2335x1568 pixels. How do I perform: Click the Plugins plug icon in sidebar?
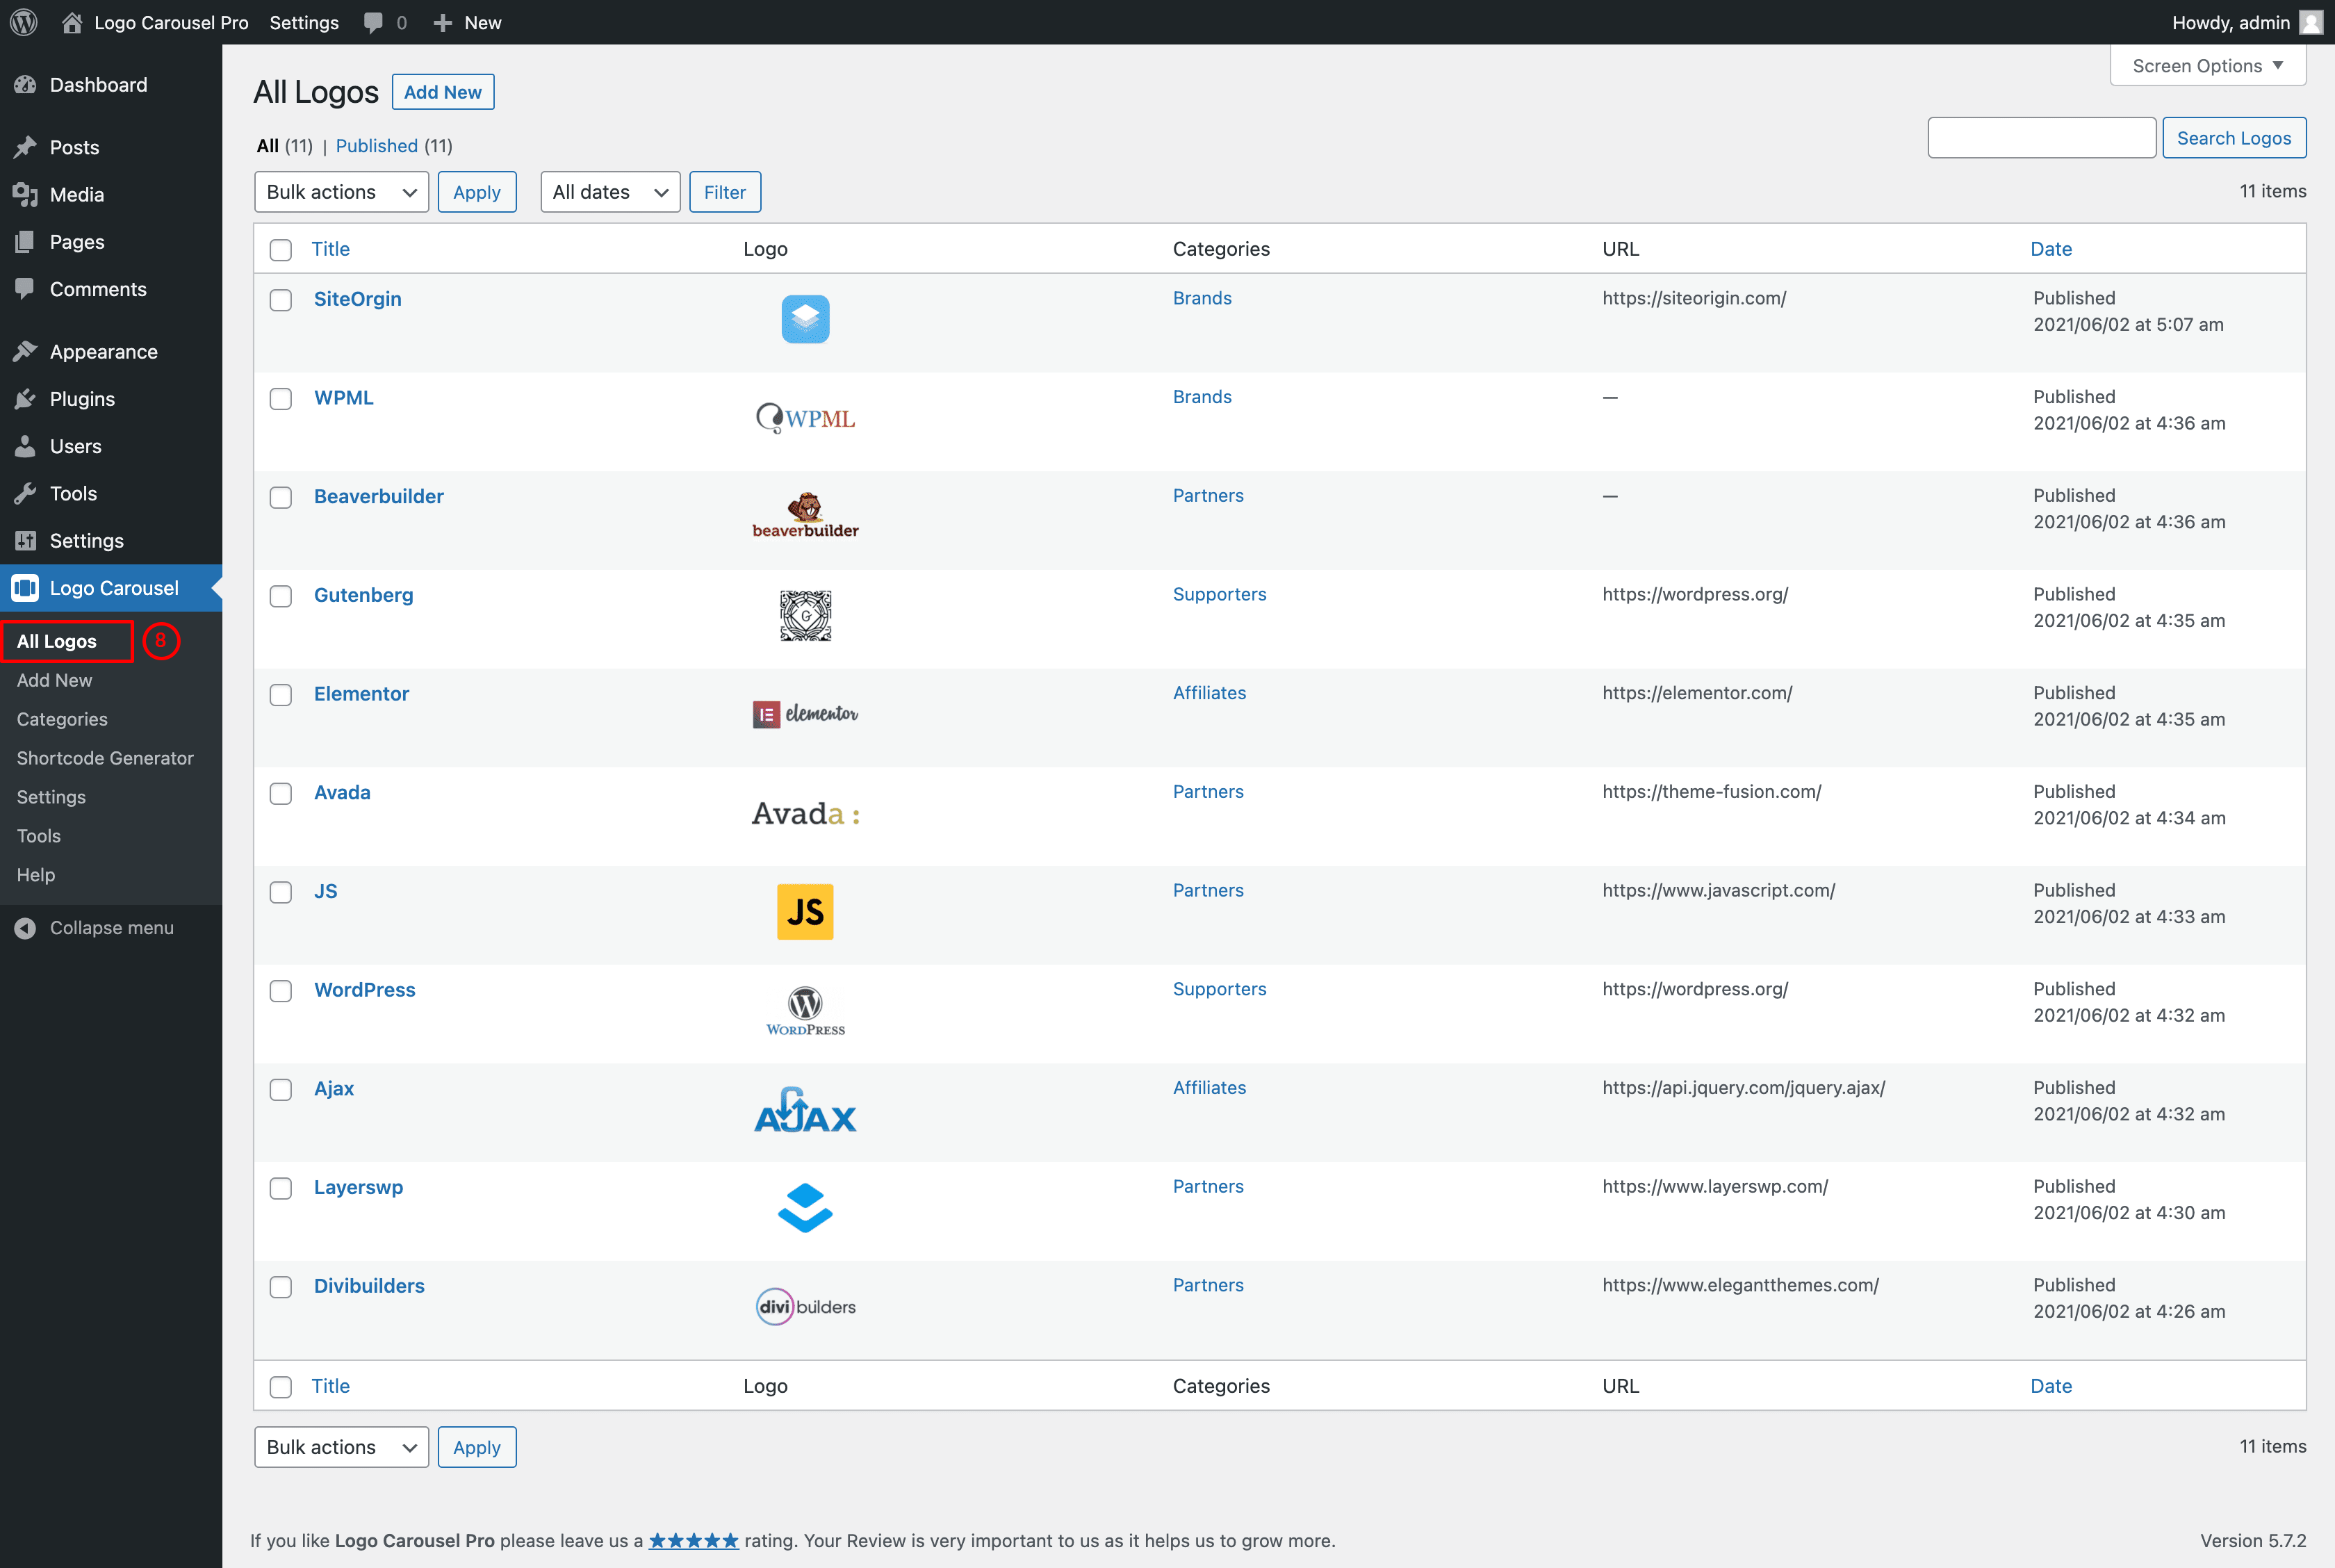[x=26, y=399]
